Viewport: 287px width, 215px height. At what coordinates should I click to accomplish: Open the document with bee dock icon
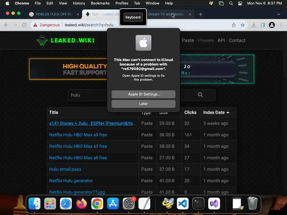(x=238, y=204)
